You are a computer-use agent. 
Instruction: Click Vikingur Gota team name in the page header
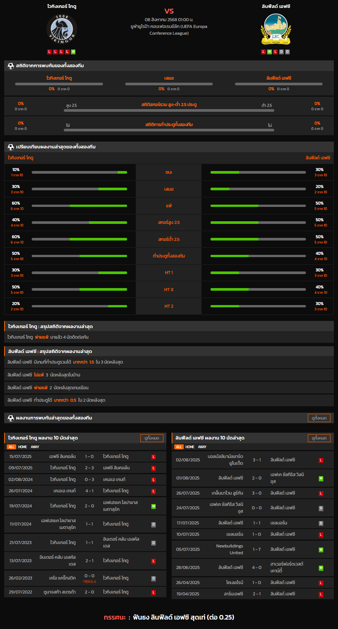point(62,6)
